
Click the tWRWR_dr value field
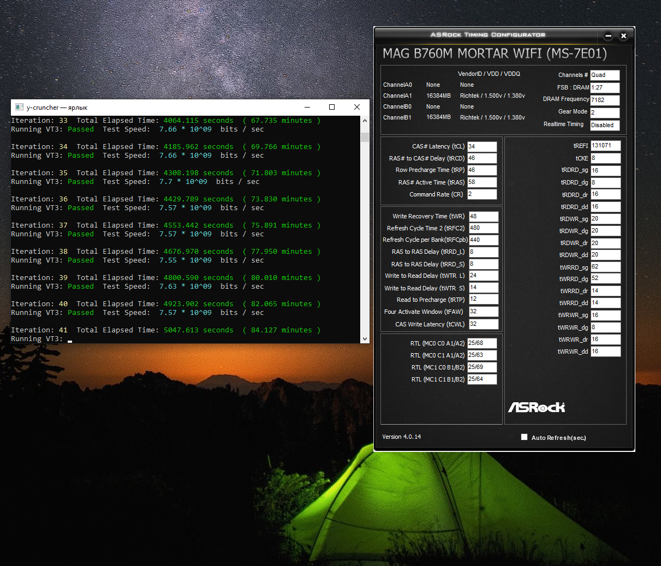point(605,339)
